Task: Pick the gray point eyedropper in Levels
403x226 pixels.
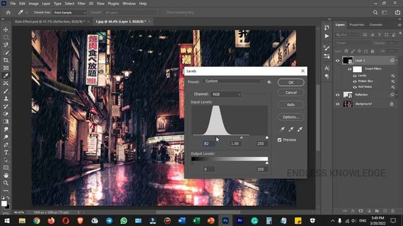Action: point(291,129)
